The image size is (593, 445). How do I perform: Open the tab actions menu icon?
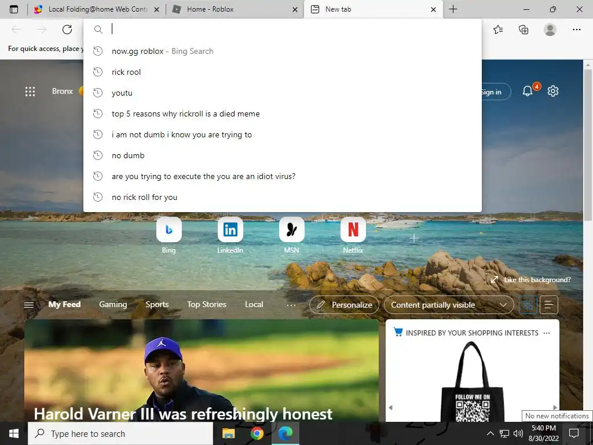(14, 9)
